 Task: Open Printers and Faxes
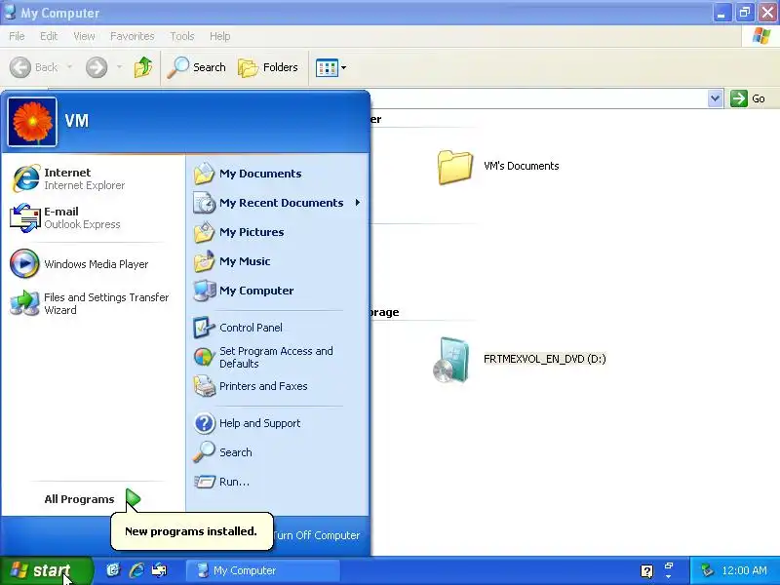[277, 386]
